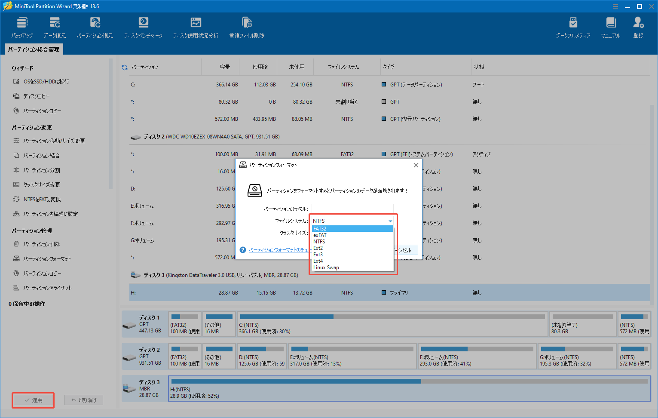Screen dimensions: 658x418
Task: Open the マニュアル user manual
Action: [x=610, y=27]
